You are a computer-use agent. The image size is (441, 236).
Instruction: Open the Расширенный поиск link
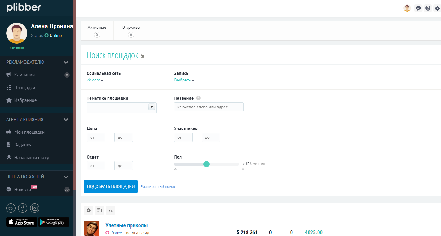coord(158,187)
